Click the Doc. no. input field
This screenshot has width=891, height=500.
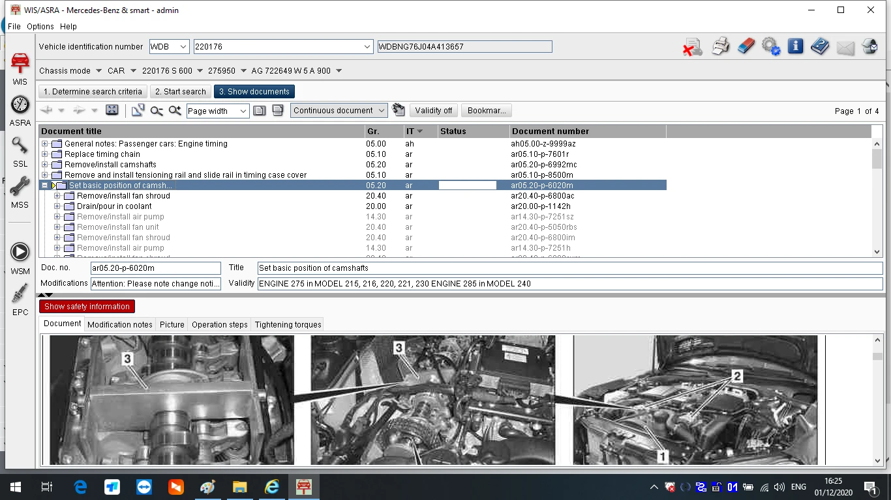tap(155, 268)
